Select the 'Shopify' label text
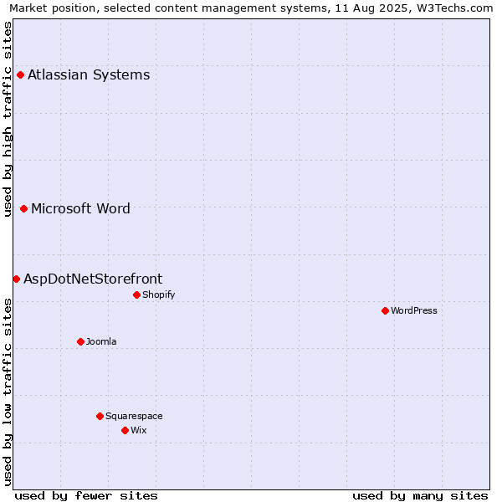 click(x=159, y=295)
